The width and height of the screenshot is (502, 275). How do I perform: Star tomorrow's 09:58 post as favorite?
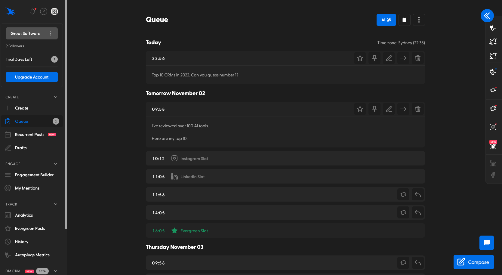(x=360, y=109)
